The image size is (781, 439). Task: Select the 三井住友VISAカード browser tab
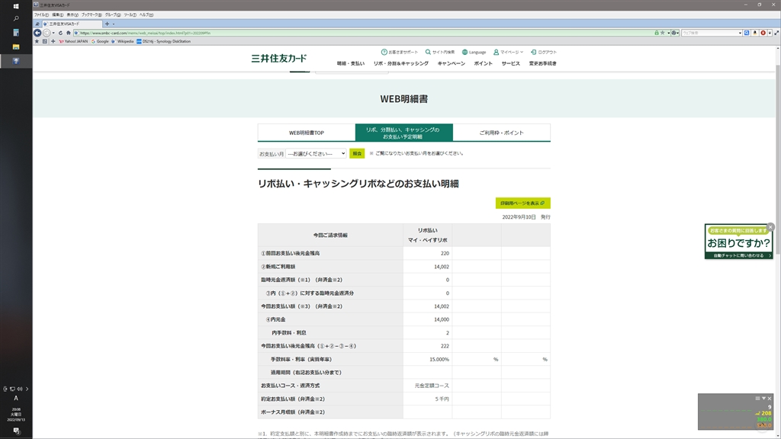coord(72,24)
